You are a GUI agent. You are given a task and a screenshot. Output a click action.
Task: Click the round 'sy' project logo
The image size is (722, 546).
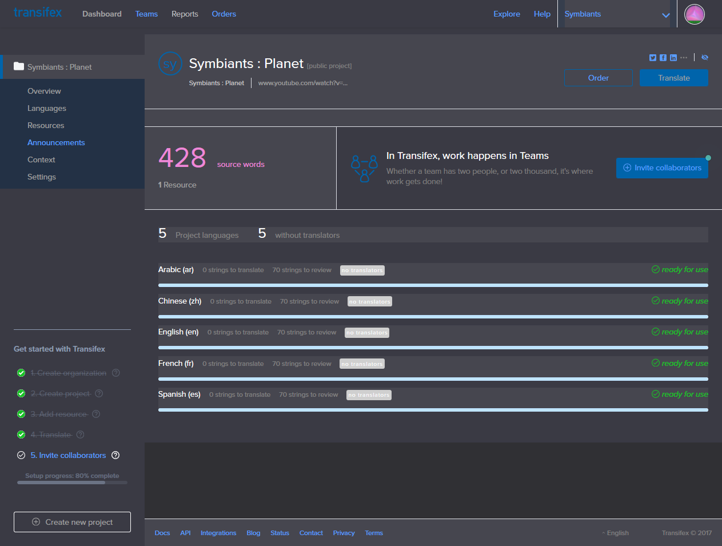click(170, 64)
